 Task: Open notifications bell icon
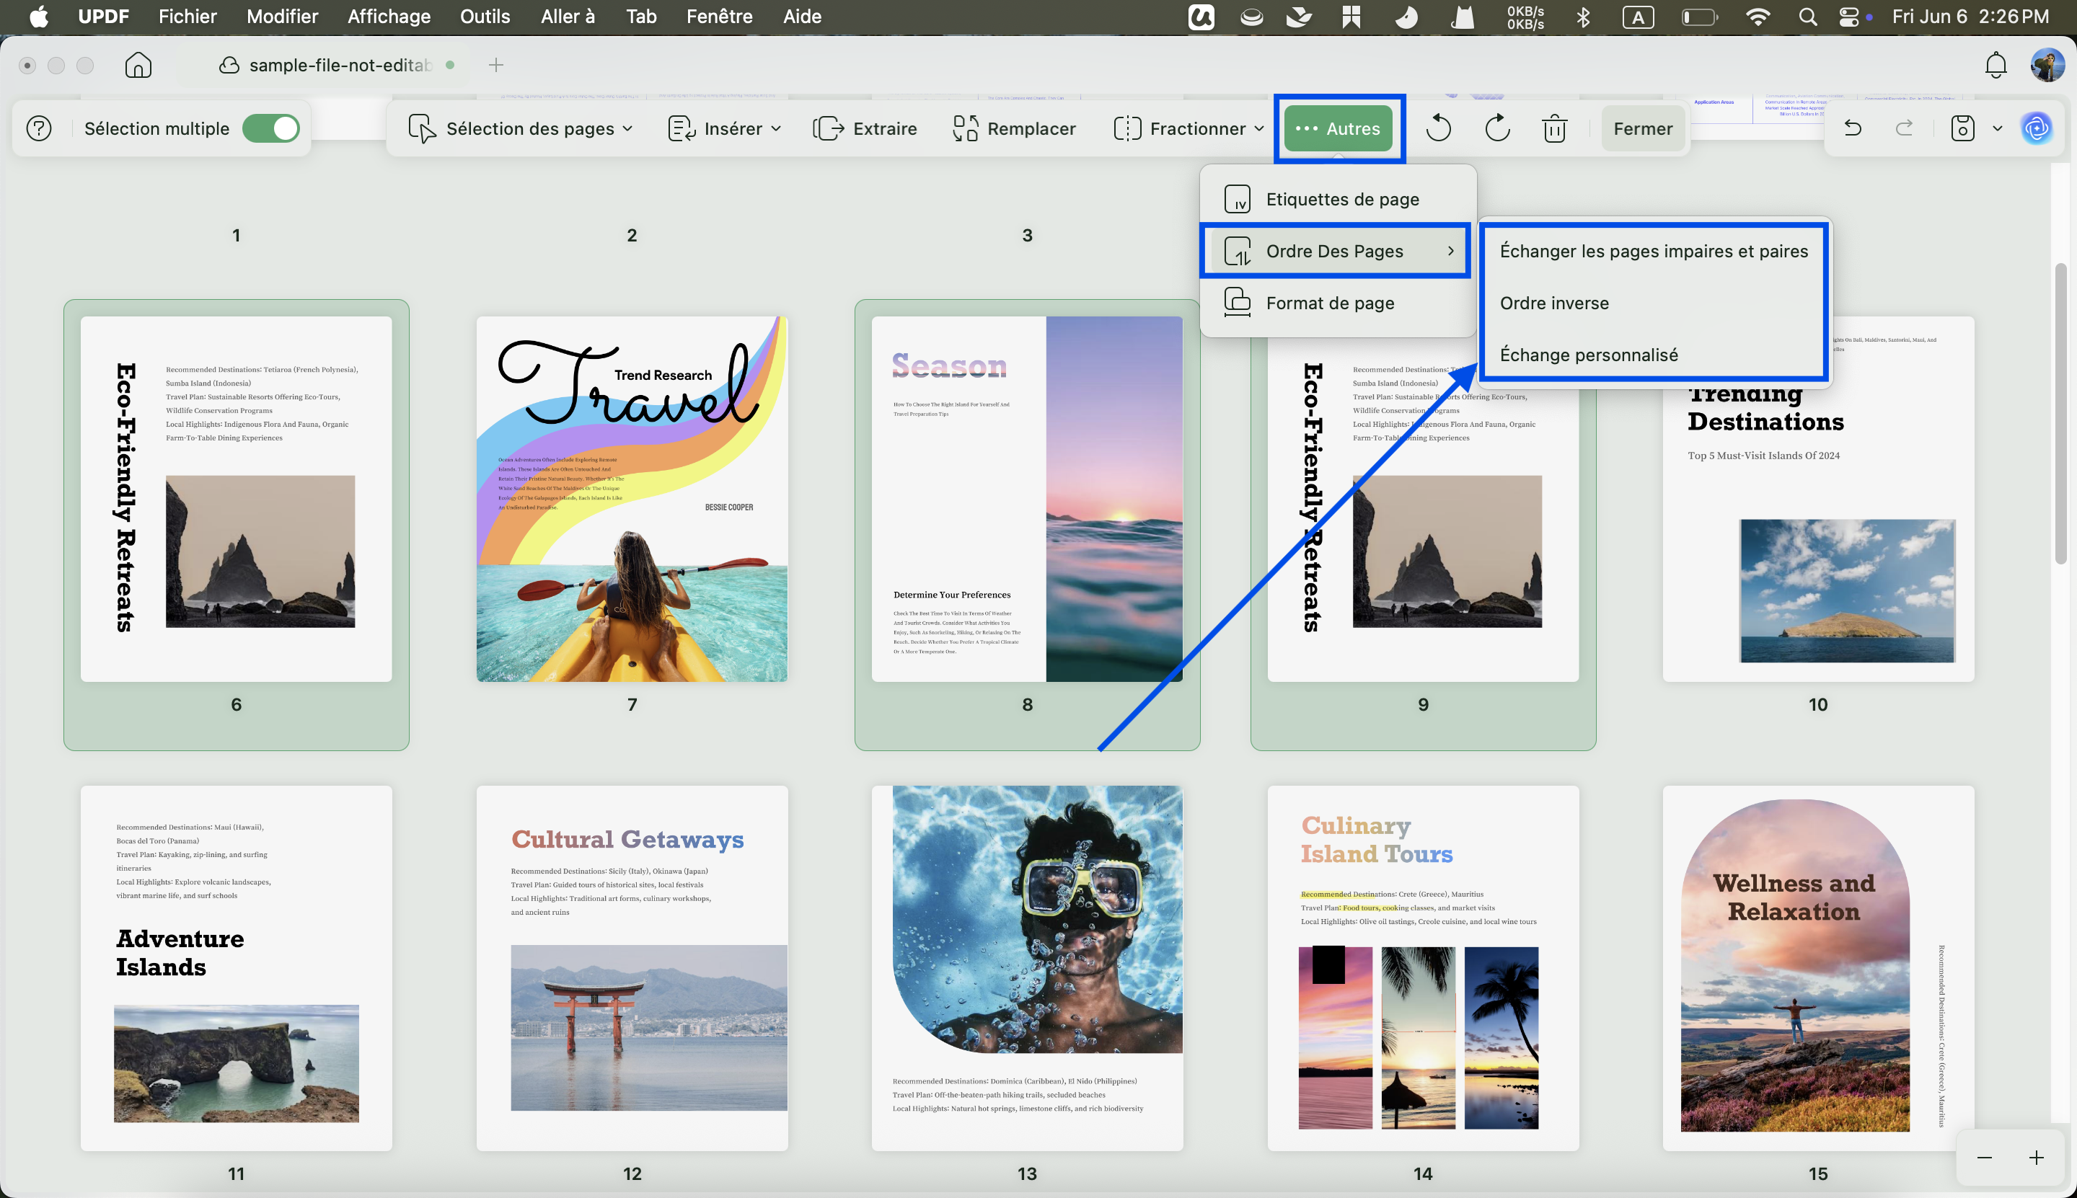click(1996, 65)
